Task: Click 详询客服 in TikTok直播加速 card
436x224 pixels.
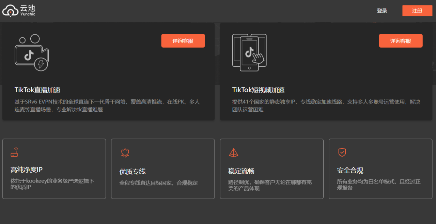Action: click(x=183, y=41)
